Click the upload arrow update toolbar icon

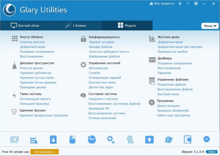149,140
